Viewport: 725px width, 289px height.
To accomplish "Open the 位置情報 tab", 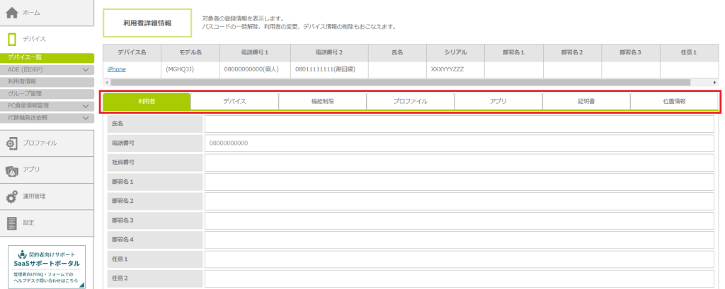I will click(x=673, y=102).
